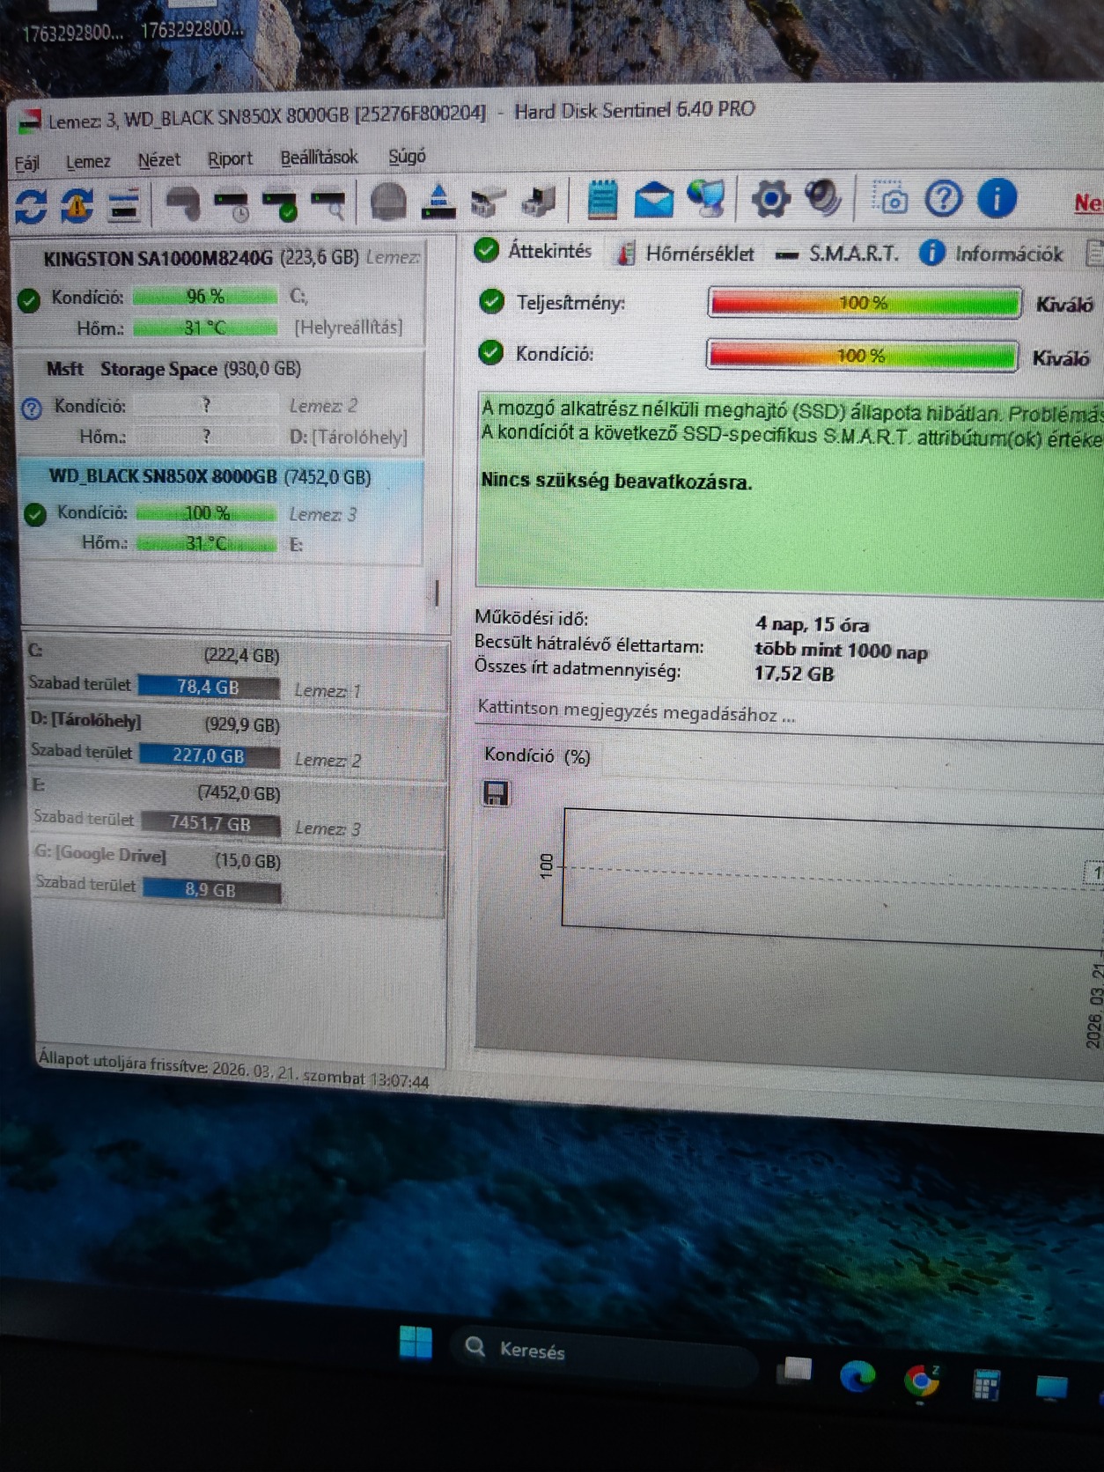The height and width of the screenshot is (1472, 1104).
Task: Click the blue Refresh arrows toolbar icon
Action: pos(31,207)
